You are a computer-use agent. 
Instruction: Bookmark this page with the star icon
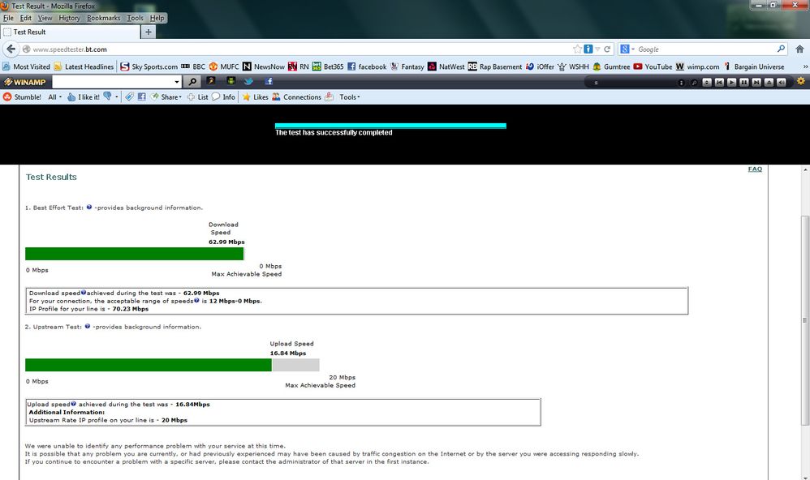(x=577, y=49)
